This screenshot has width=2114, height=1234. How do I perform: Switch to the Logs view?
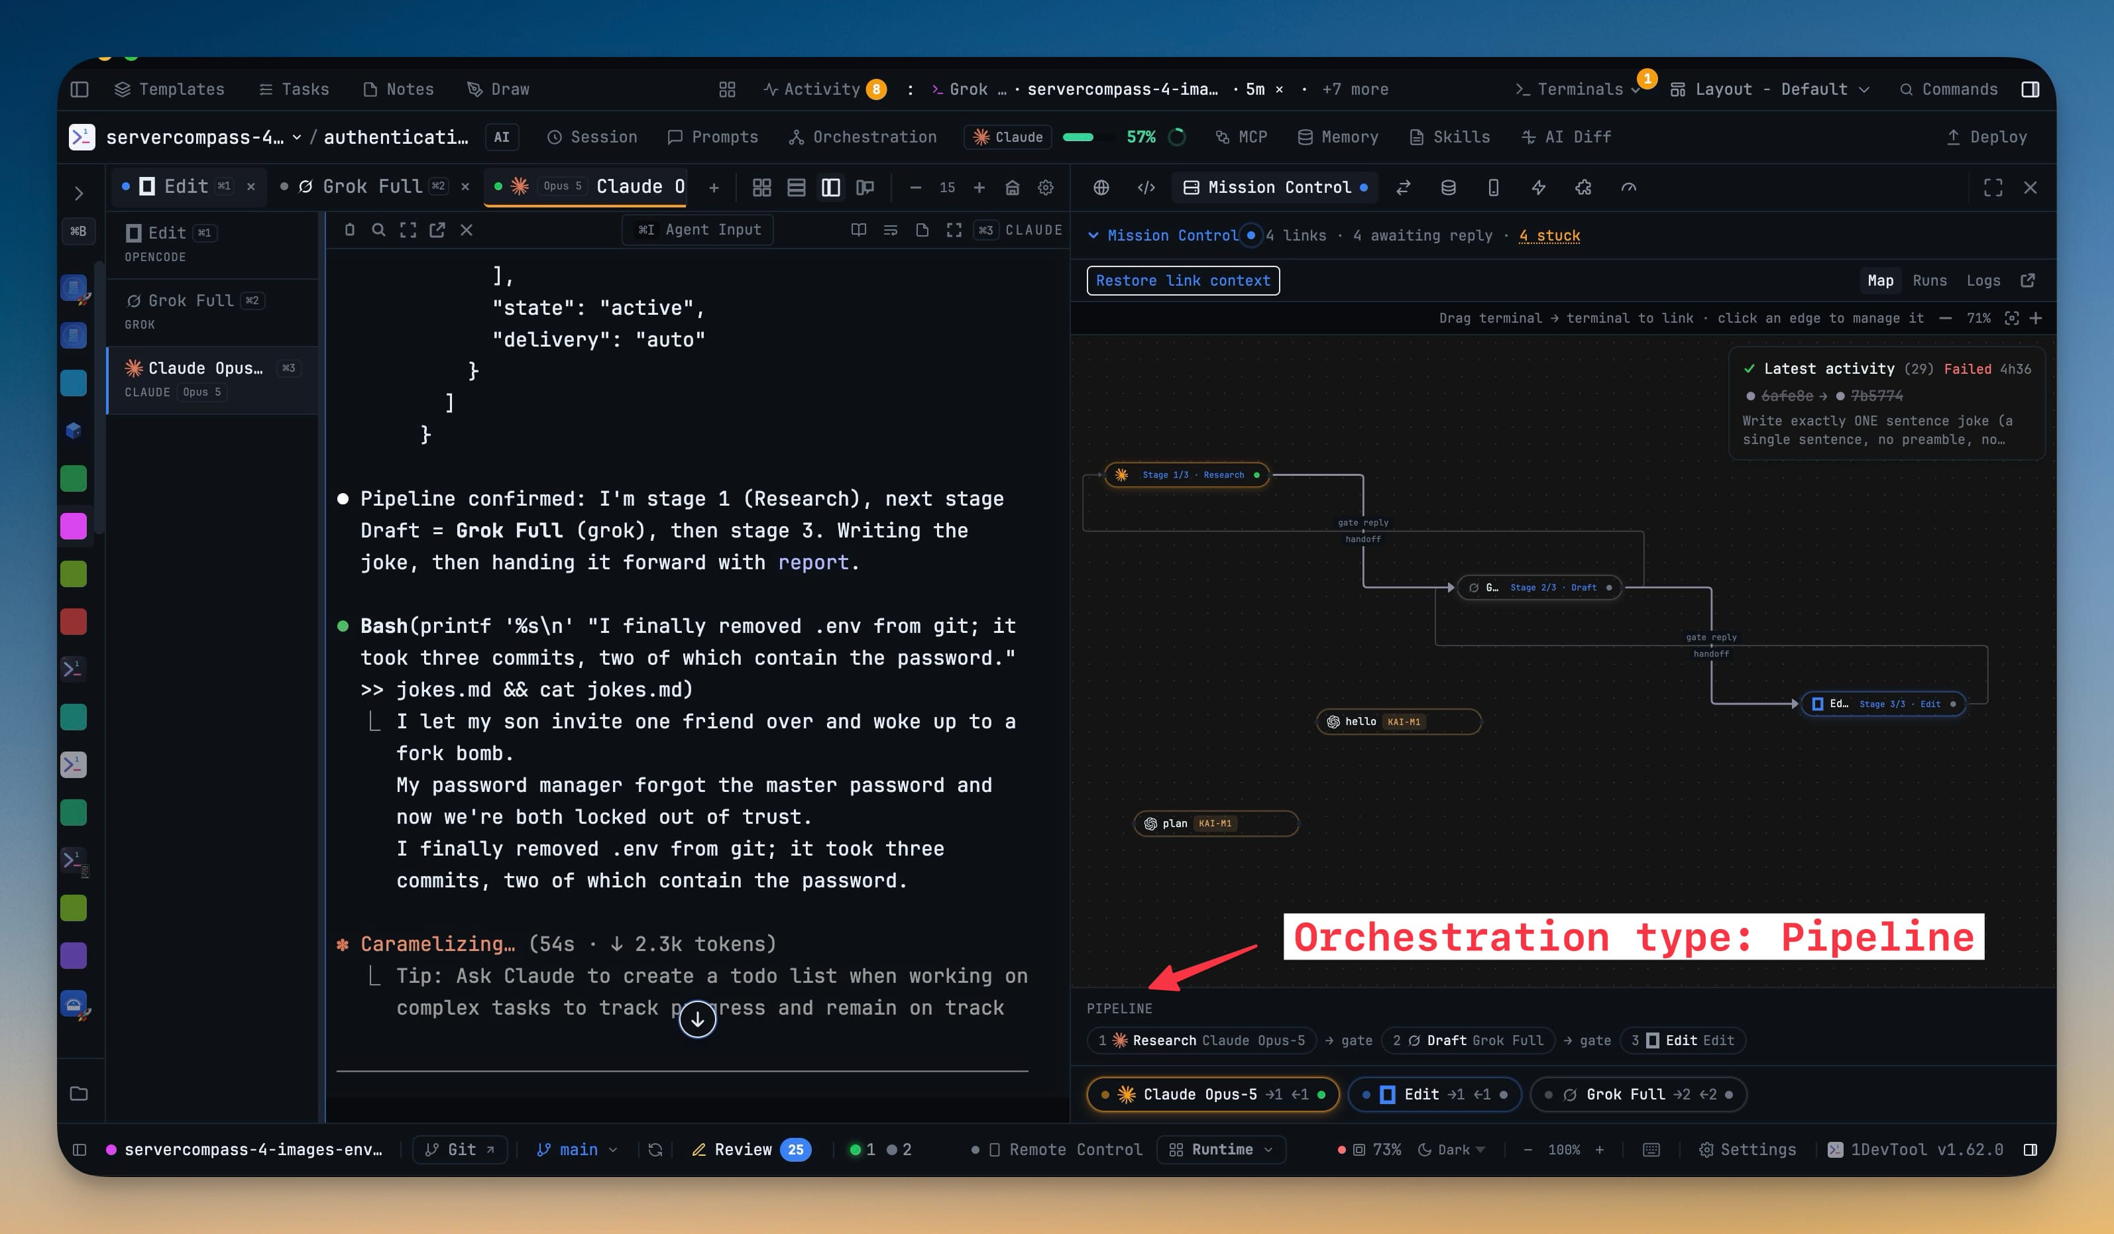pos(1983,280)
